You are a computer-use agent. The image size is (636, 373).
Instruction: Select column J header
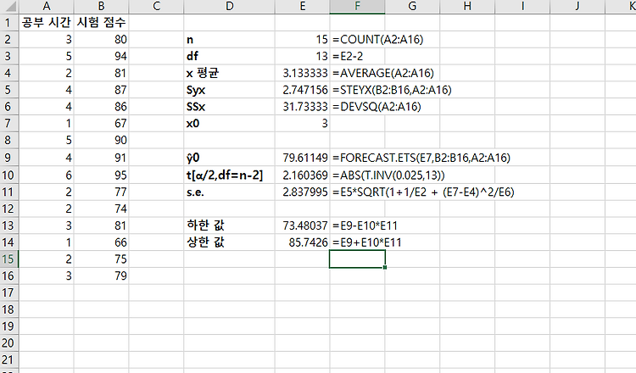point(577,7)
